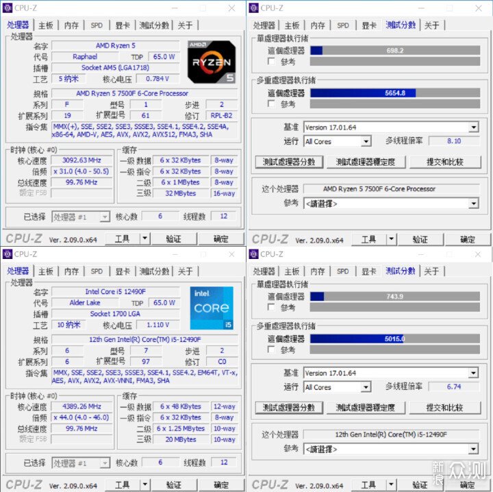
Task: Open the 主板 tab in the i5-12490F benchmark window
Action: tap(292, 271)
